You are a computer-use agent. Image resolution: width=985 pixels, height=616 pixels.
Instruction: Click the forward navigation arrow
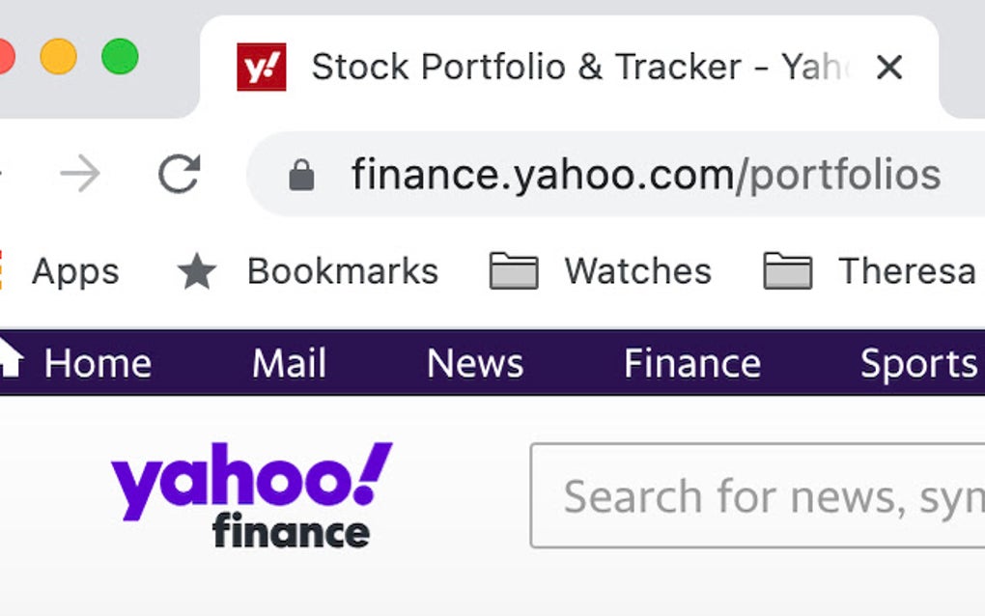79,174
